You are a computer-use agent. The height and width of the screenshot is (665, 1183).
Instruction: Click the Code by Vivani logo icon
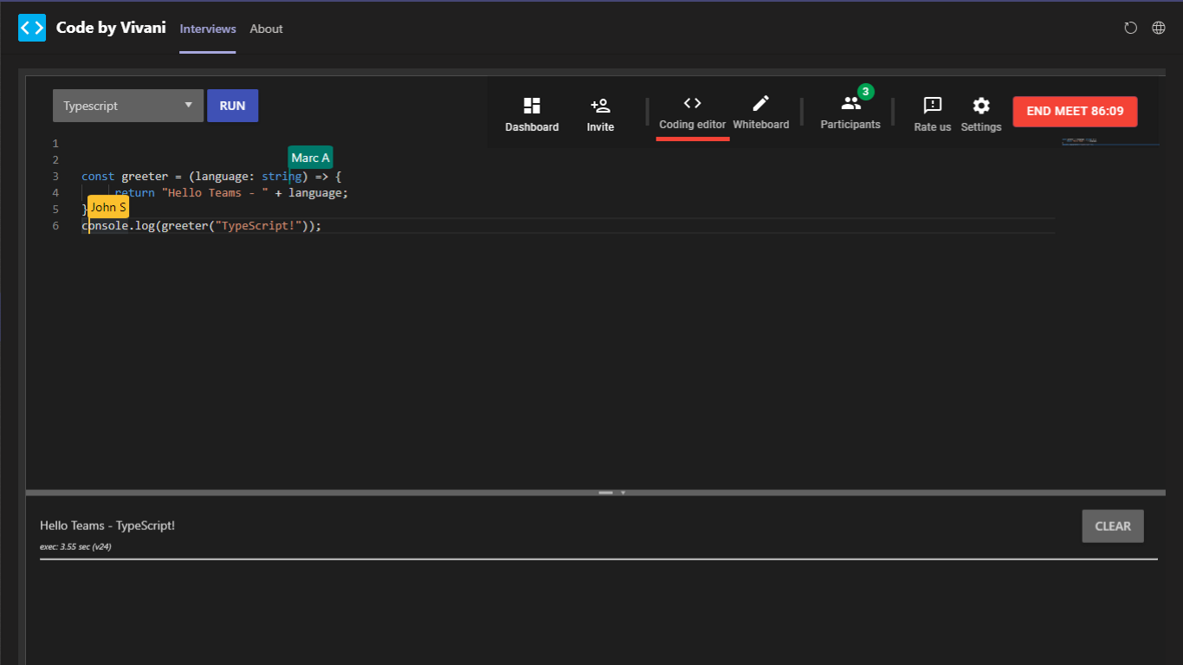(32, 28)
